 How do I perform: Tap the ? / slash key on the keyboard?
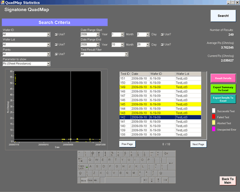pos(154,174)
